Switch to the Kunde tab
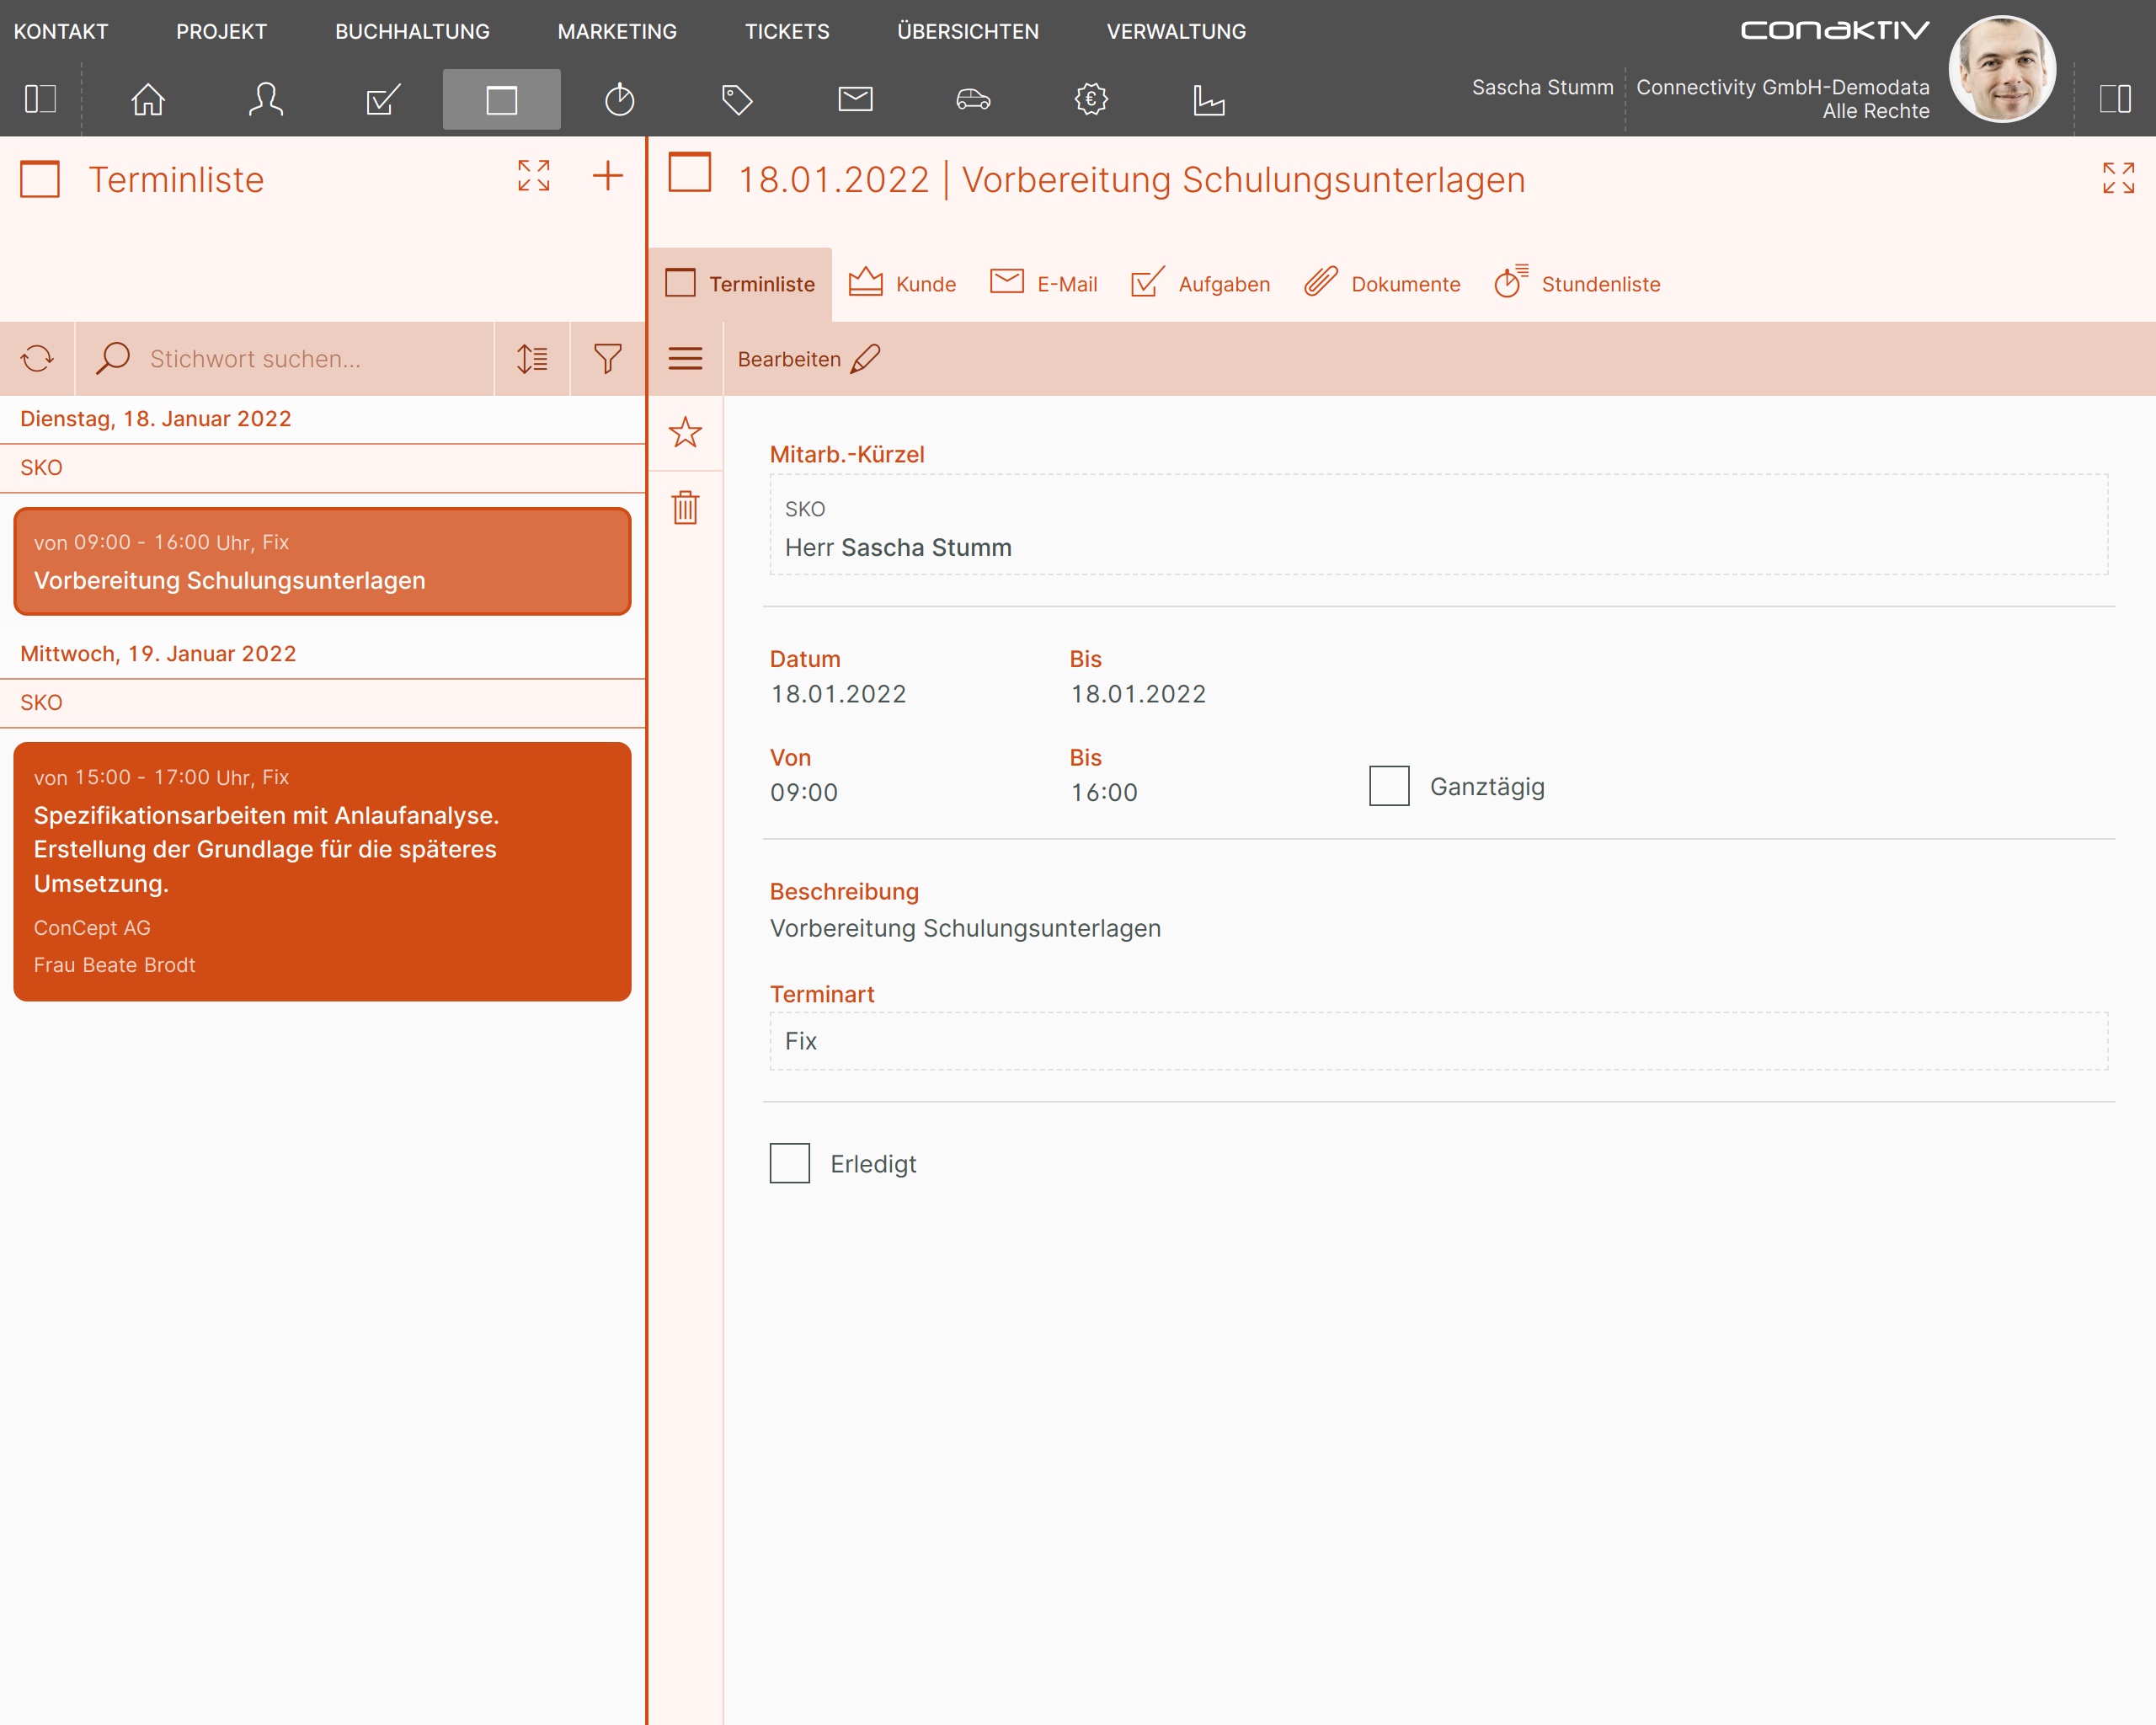The height and width of the screenshot is (1725, 2156). [902, 284]
